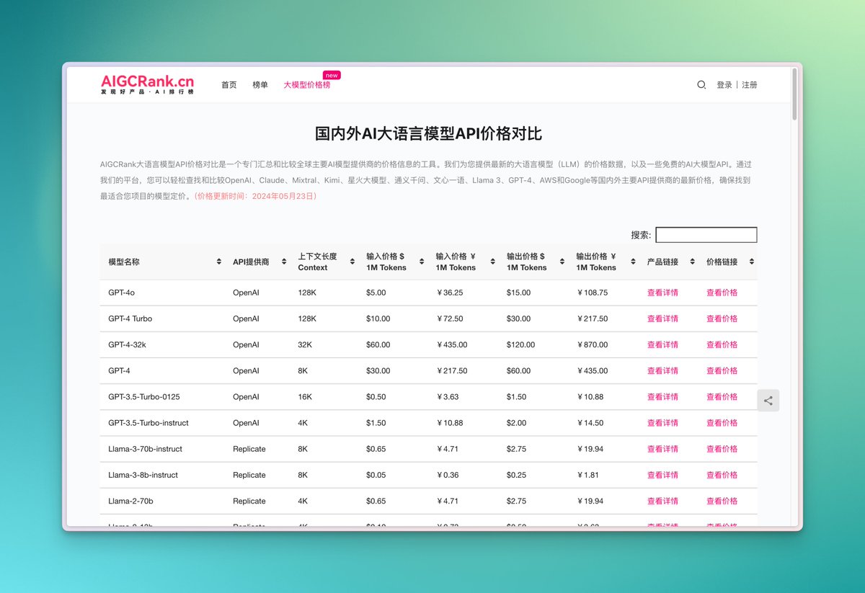Open 查看详情 for Llama-2-70b
The image size is (865, 593).
point(662,501)
